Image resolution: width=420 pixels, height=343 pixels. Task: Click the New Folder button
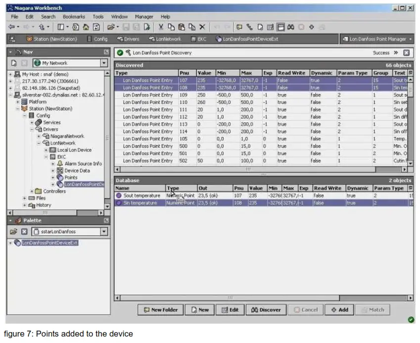160,310
